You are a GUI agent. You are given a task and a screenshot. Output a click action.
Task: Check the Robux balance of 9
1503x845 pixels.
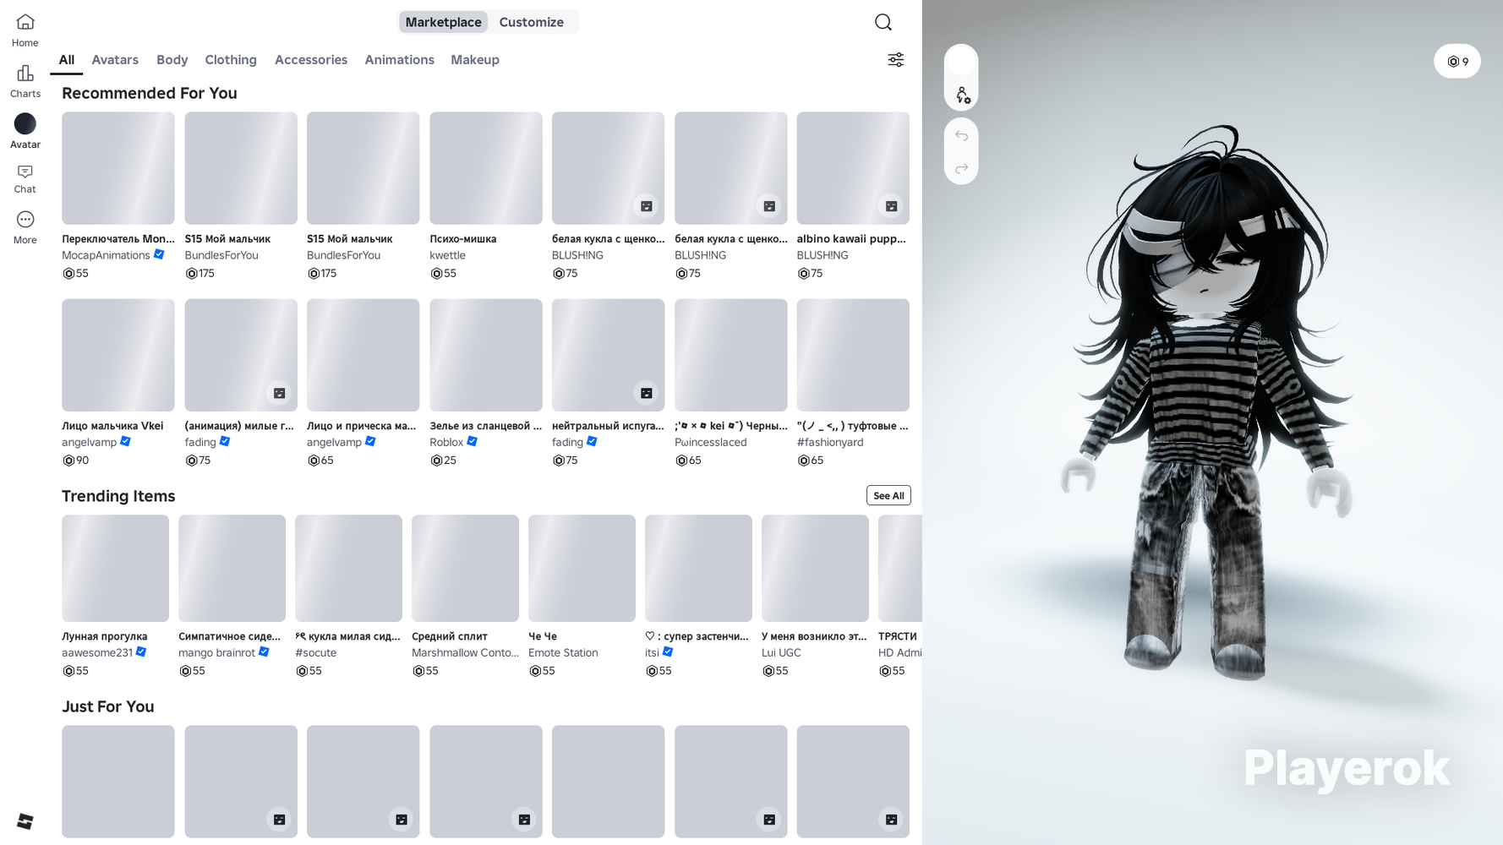[1457, 62]
